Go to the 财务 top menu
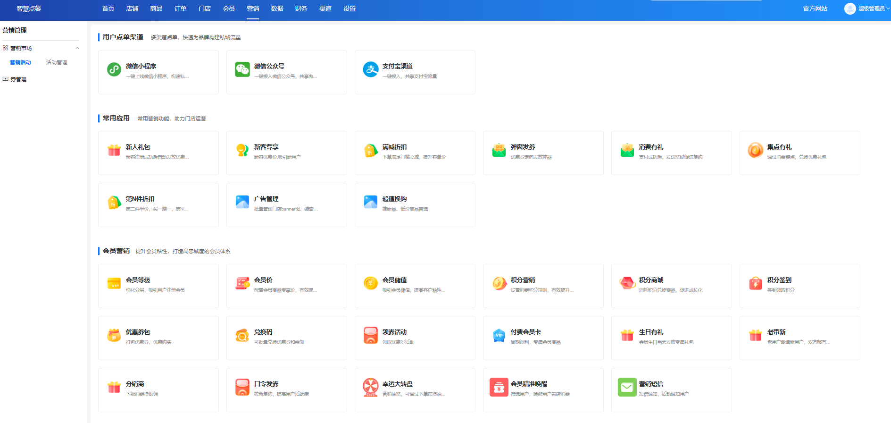This screenshot has height=423, width=891. tap(301, 8)
